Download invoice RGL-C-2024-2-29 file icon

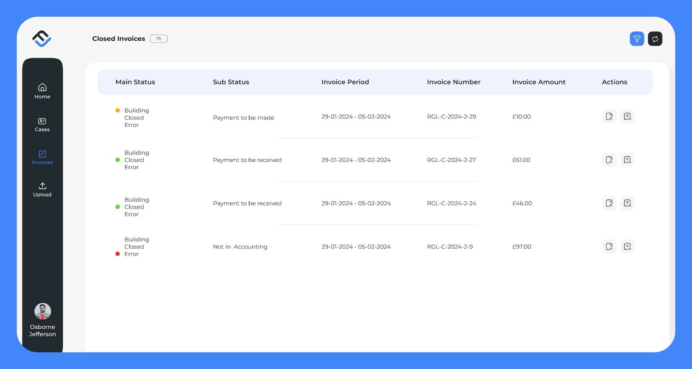click(x=609, y=116)
